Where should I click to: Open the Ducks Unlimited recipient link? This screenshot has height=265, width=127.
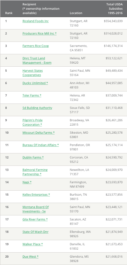point(35,83)
